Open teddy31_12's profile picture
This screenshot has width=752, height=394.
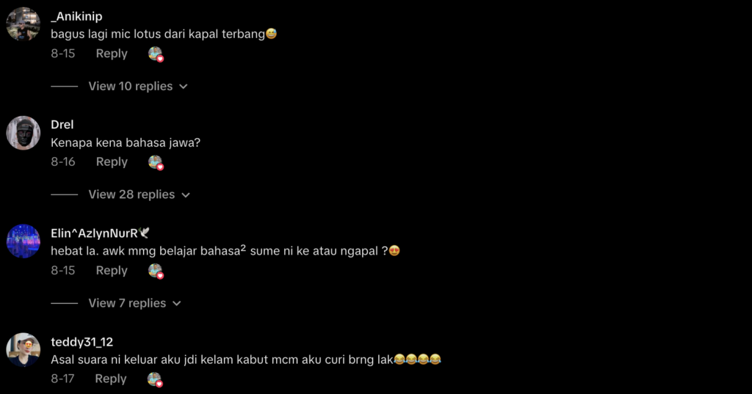point(23,350)
